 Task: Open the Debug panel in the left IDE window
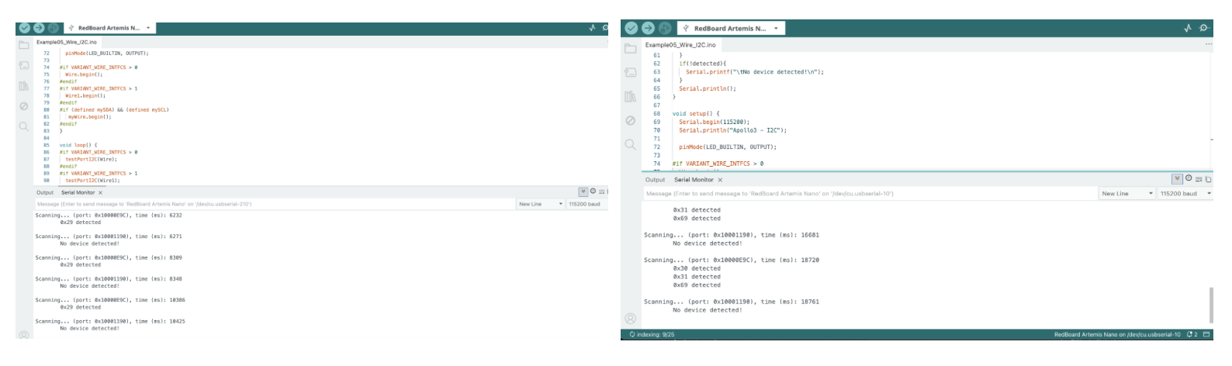click(24, 106)
